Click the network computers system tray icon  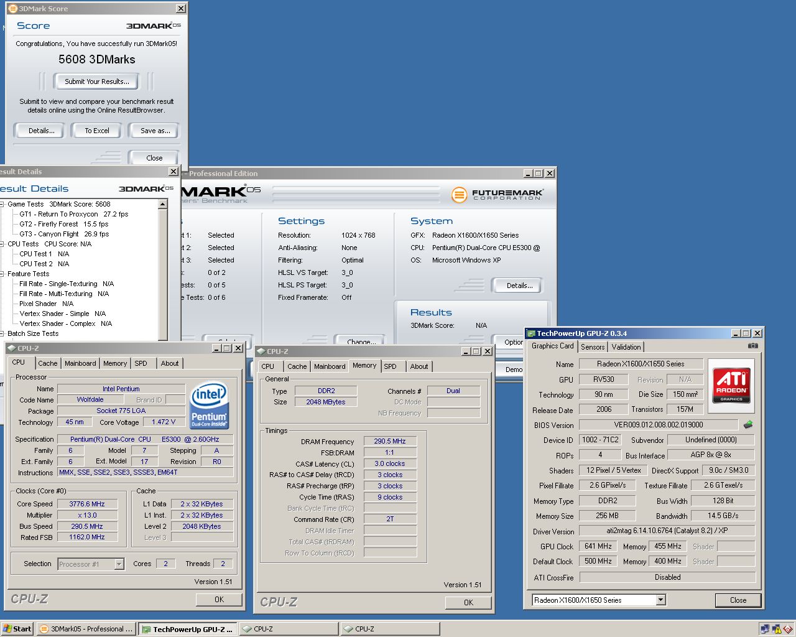pyautogui.click(x=764, y=629)
